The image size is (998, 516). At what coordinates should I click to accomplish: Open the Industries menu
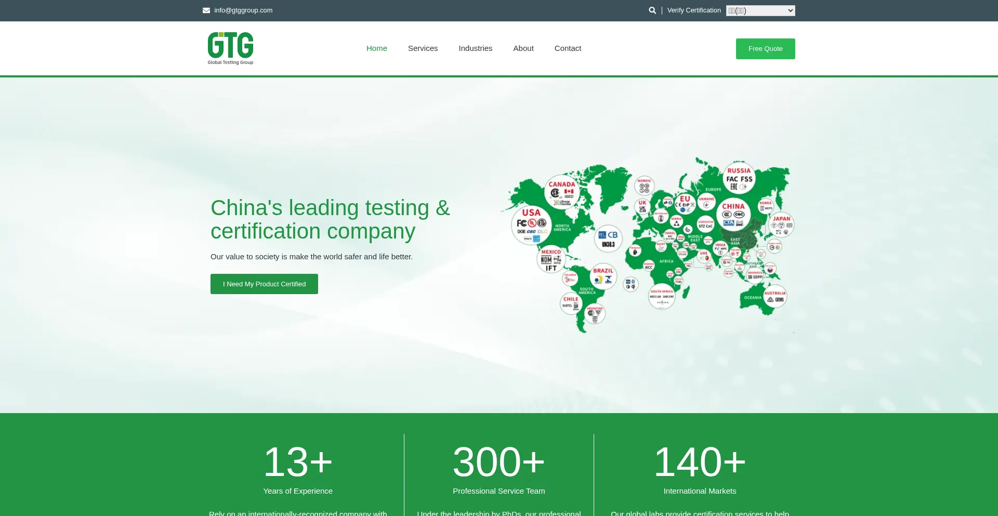coord(475,48)
